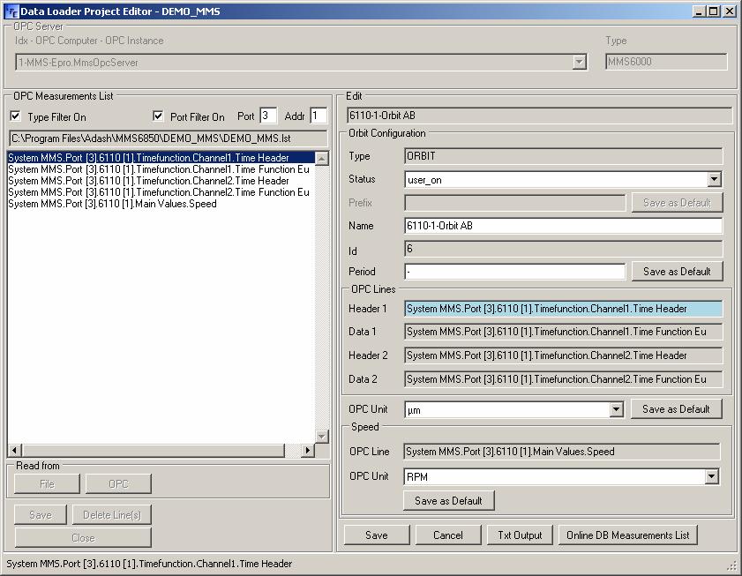Click the Id field showing 6
The width and height of the screenshot is (742, 576).
point(563,249)
